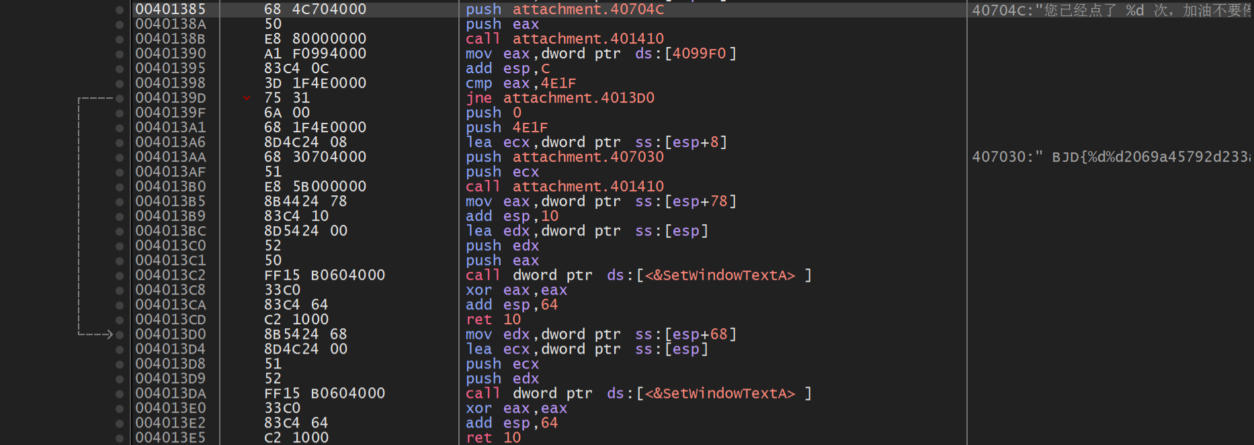The height and width of the screenshot is (445, 1254).
Task: Select the jne attachment.4013D0 instruction
Action: [560, 98]
